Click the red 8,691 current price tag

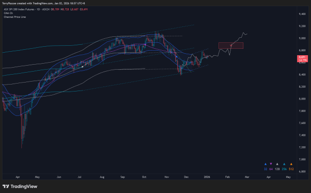pyautogui.click(x=302, y=59)
